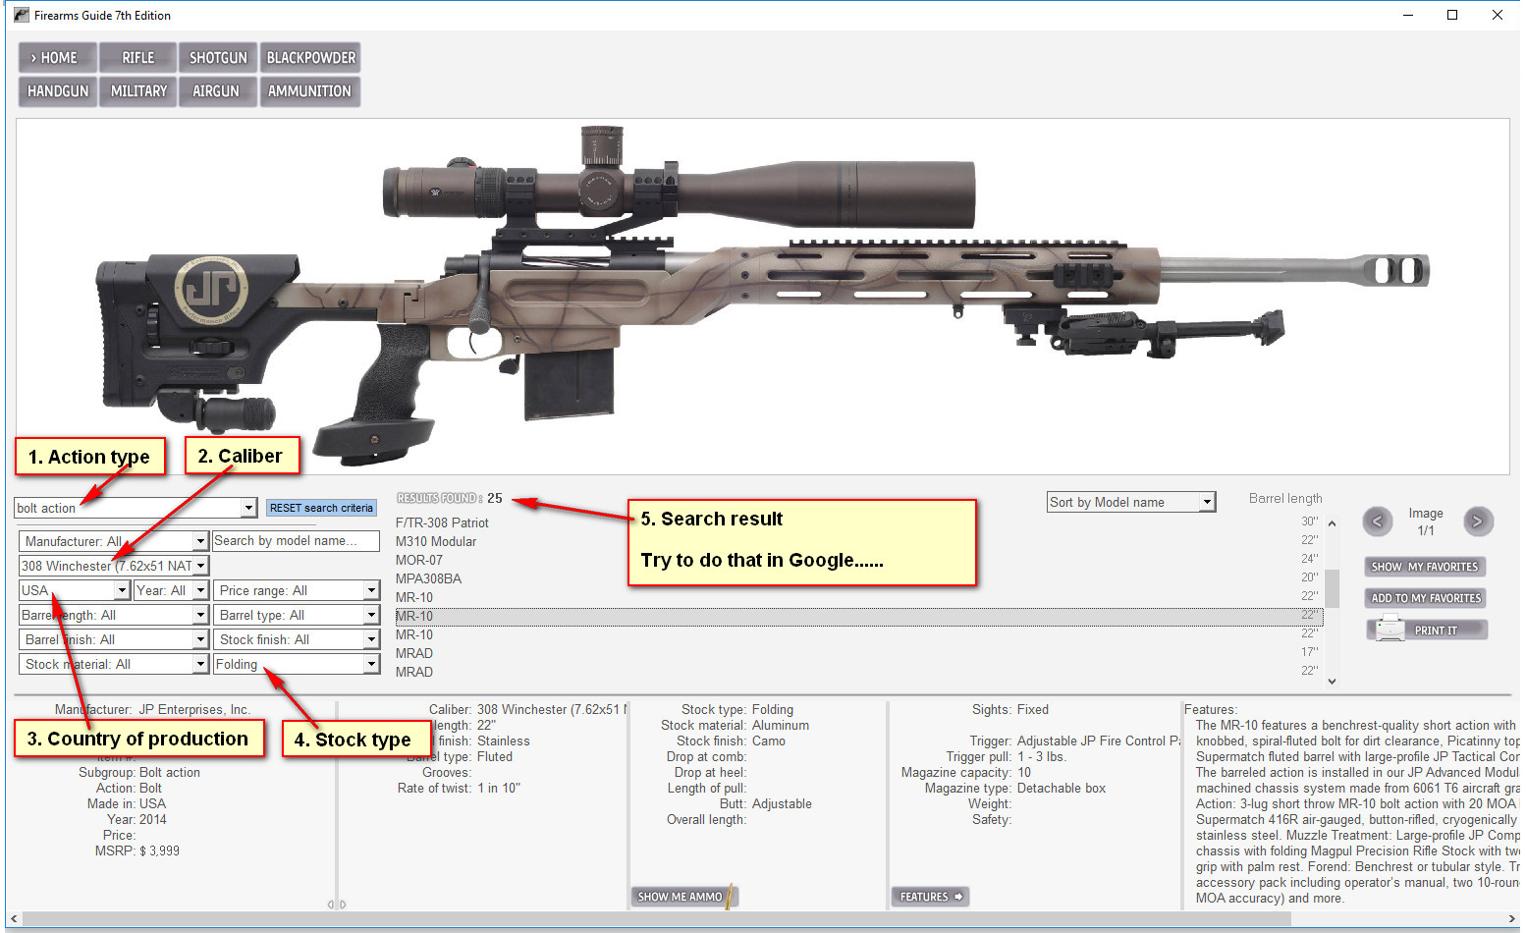The image size is (1526, 933).
Task: Open the Sort by Model name dropdown
Action: point(1207,502)
